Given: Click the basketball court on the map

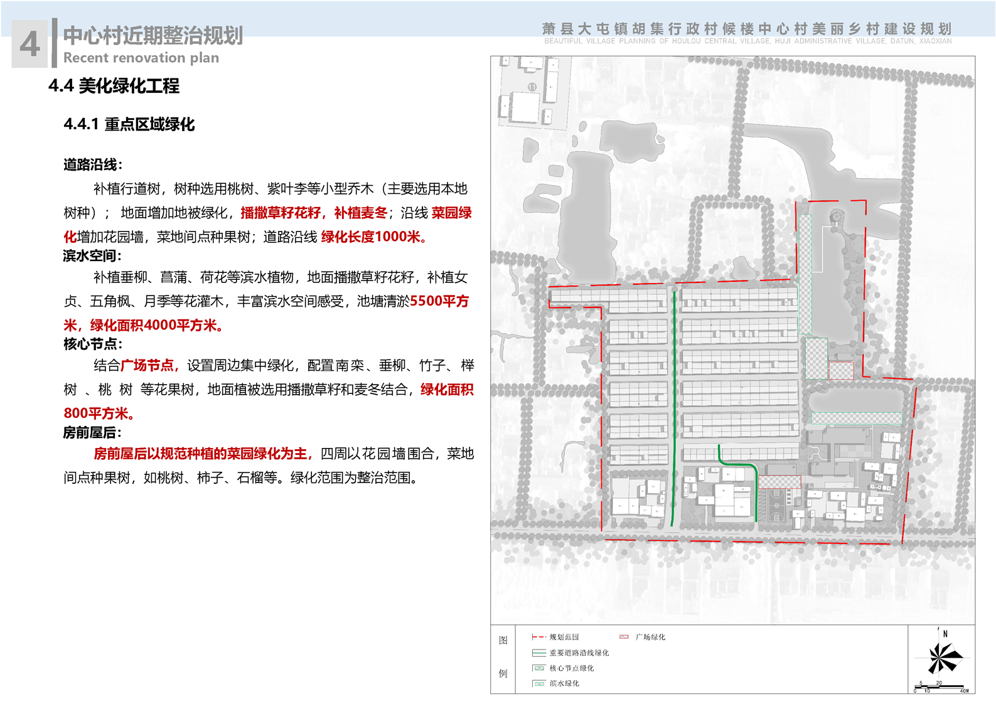Looking at the screenshot, I should pos(776,504).
